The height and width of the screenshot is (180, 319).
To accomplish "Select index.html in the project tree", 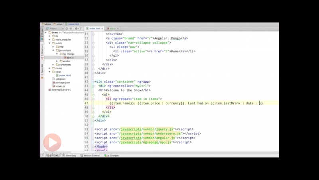I will coord(64,75).
